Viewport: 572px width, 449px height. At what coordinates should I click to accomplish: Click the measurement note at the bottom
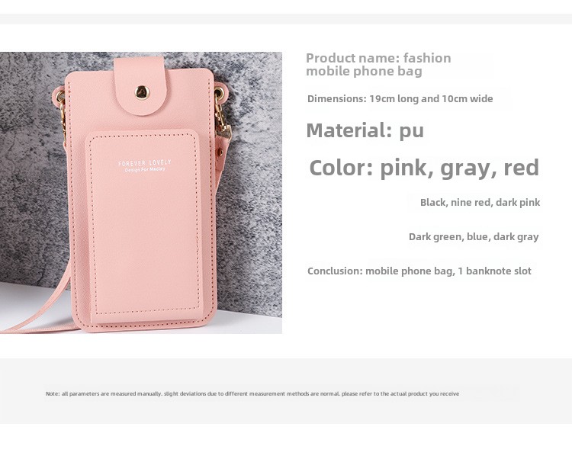click(x=252, y=393)
